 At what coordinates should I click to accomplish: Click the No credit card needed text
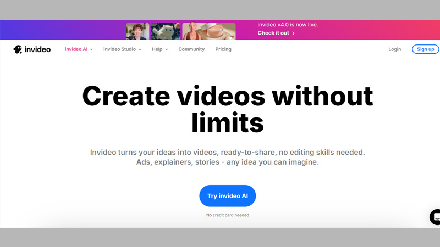click(x=227, y=215)
